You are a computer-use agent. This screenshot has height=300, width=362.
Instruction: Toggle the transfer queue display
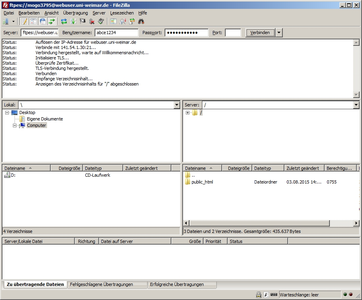click(52, 21)
